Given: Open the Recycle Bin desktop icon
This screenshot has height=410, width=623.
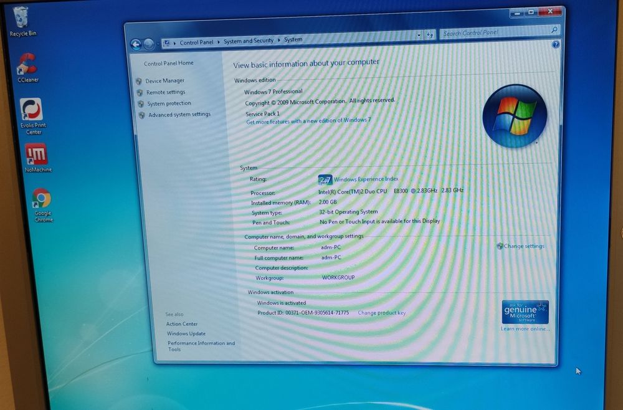Looking at the screenshot, I should (x=22, y=22).
